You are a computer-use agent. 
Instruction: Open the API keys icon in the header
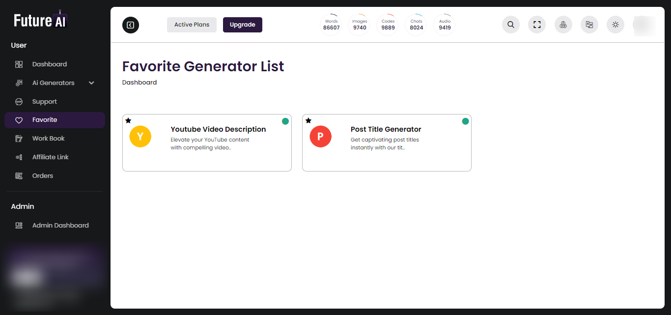[563, 24]
